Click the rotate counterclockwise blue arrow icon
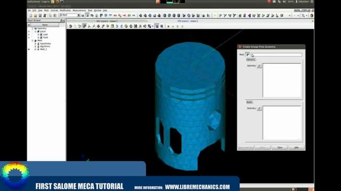Image resolution: width=341 pixels, height=191 pixels. pyautogui.click(x=117, y=26)
